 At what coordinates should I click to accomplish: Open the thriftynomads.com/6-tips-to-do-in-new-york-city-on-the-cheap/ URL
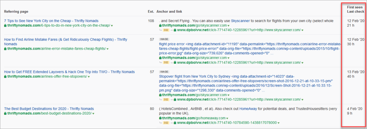pyautogui.click(x=59, y=25)
